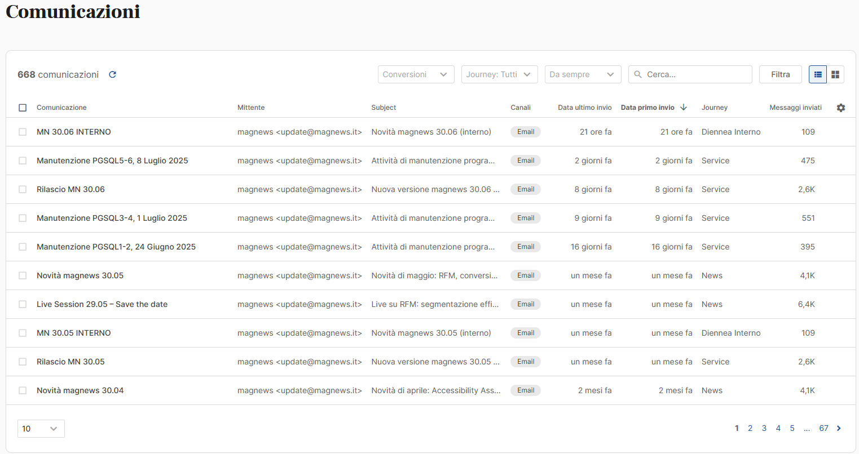The height and width of the screenshot is (454, 859).
Task: Check Live Session 29.05 row checkbox
Action: 23,304
